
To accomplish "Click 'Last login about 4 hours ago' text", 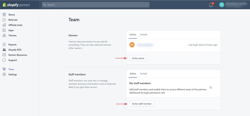I will pos(203,45).
